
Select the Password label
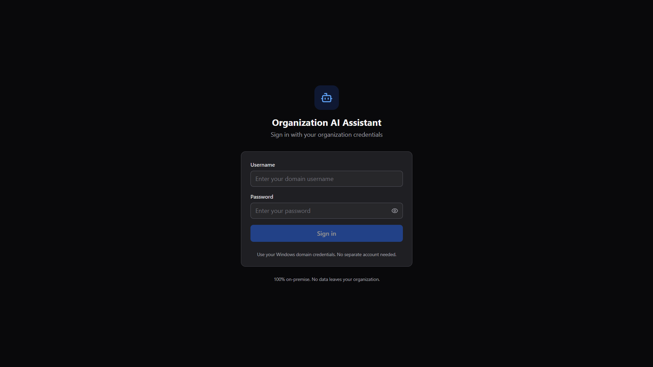tap(262, 197)
